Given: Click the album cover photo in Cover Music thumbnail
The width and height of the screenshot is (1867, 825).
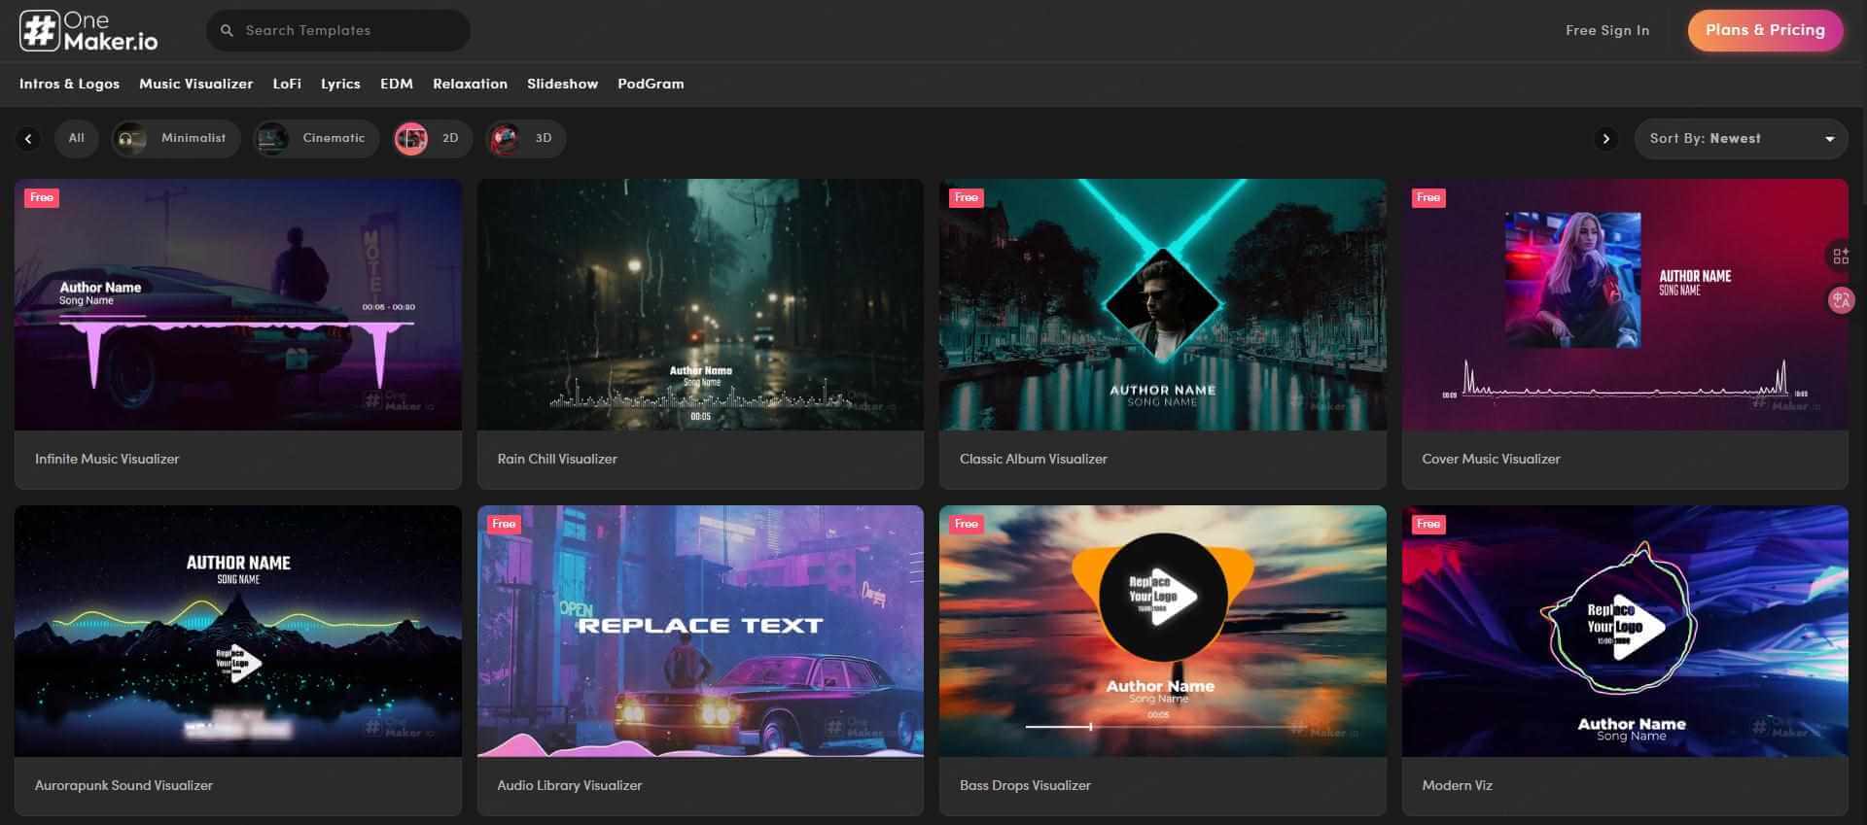Looking at the screenshot, I should (1572, 280).
